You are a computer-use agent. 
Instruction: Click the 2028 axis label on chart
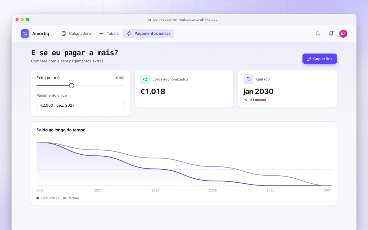(x=155, y=190)
